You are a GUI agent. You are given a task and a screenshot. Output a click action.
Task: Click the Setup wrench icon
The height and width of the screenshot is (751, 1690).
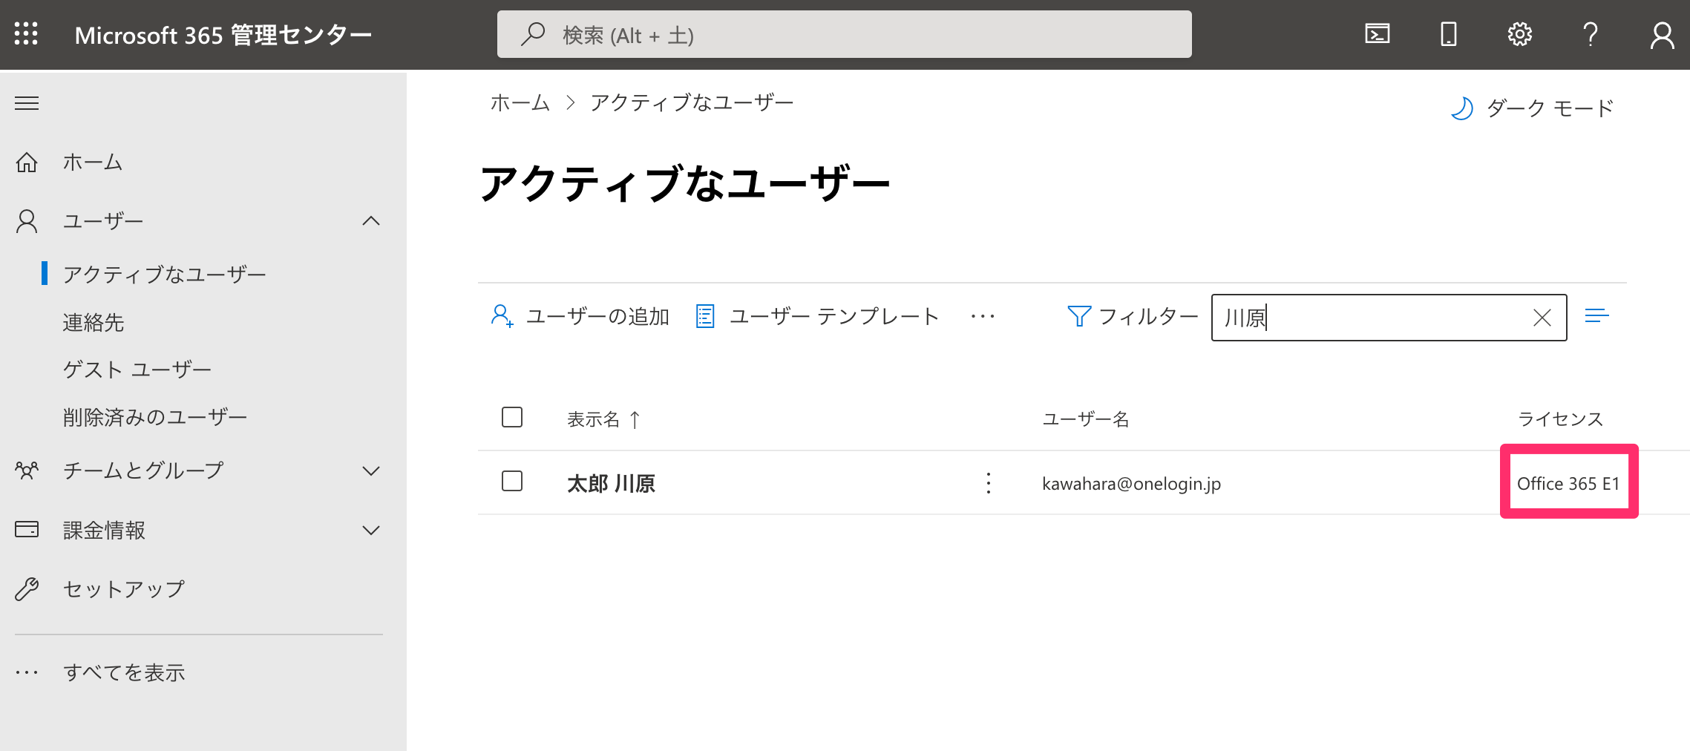27,589
